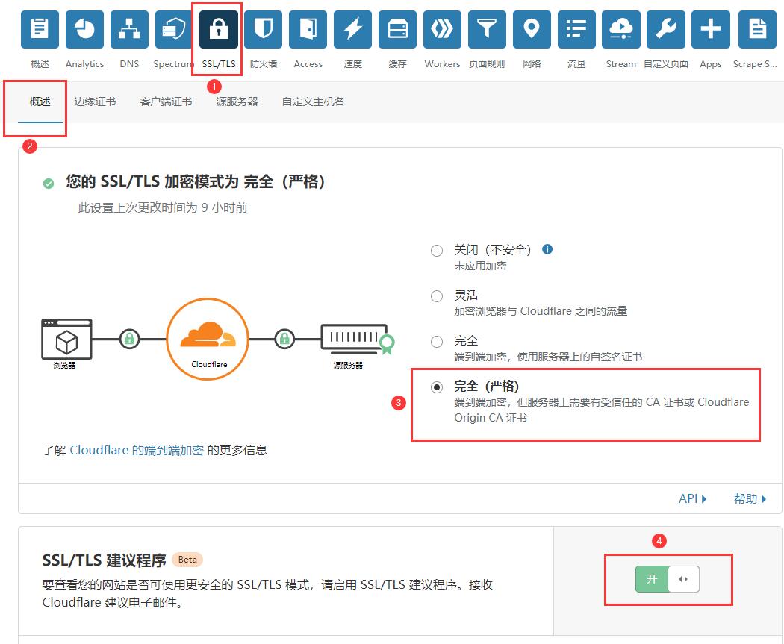Open the Spectrum shield icon
Viewport: 784px width, 644px height.
[x=174, y=30]
